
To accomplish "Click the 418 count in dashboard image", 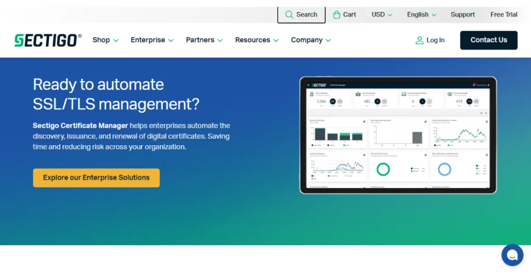I will click(x=459, y=101).
